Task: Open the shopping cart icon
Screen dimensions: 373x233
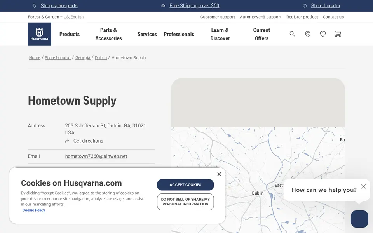Action: point(338,34)
